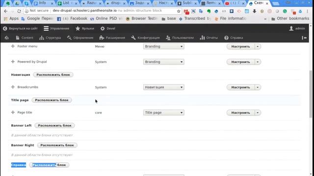The width and height of the screenshot is (314, 176).
Task: Click the Drupal home drop icon in admin toolbar
Action: (6, 38)
